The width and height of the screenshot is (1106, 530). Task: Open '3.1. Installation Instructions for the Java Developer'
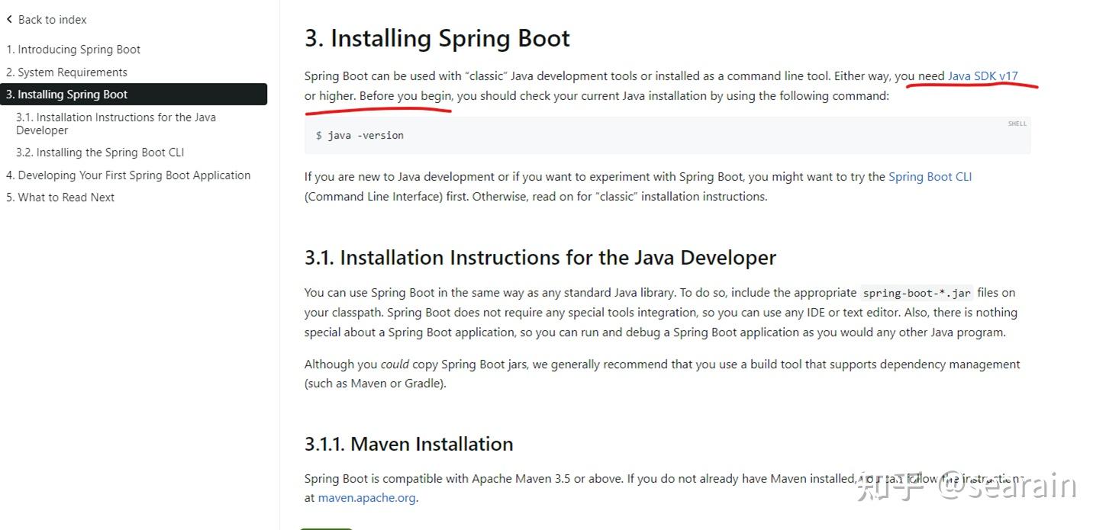(x=116, y=123)
